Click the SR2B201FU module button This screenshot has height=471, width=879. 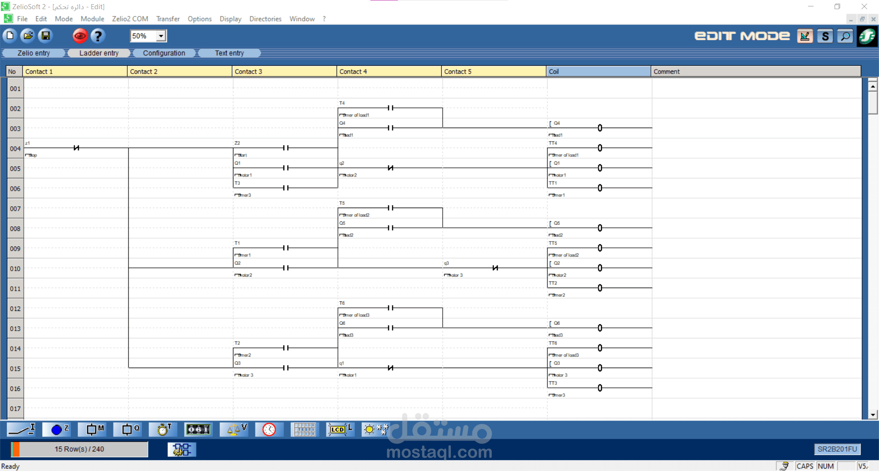(837, 449)
